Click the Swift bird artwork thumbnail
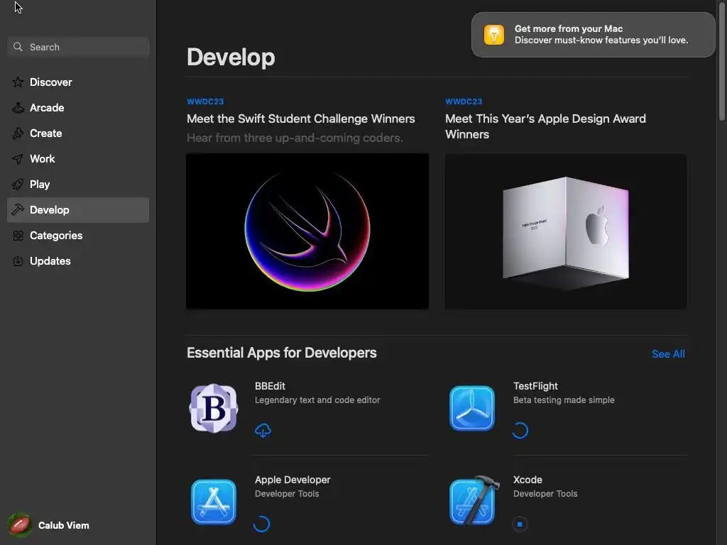This screenshot has height=545, width=727. [307, 231]
